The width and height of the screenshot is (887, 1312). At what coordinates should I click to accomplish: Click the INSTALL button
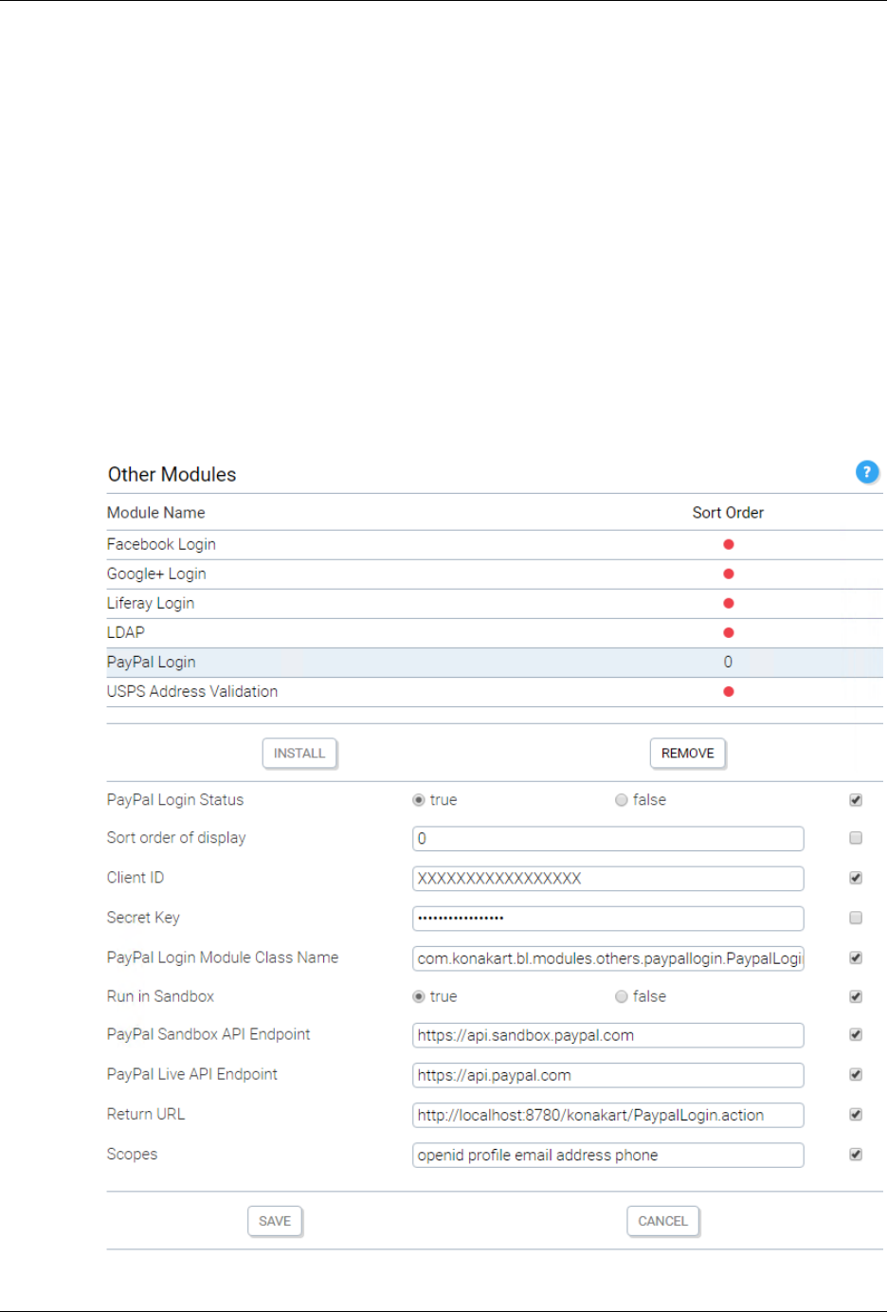pyautogui.click(x=299, y=753)
